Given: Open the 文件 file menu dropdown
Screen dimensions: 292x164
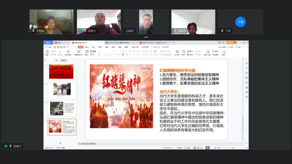Looking at the screenshot, I should tap(49, 47).
